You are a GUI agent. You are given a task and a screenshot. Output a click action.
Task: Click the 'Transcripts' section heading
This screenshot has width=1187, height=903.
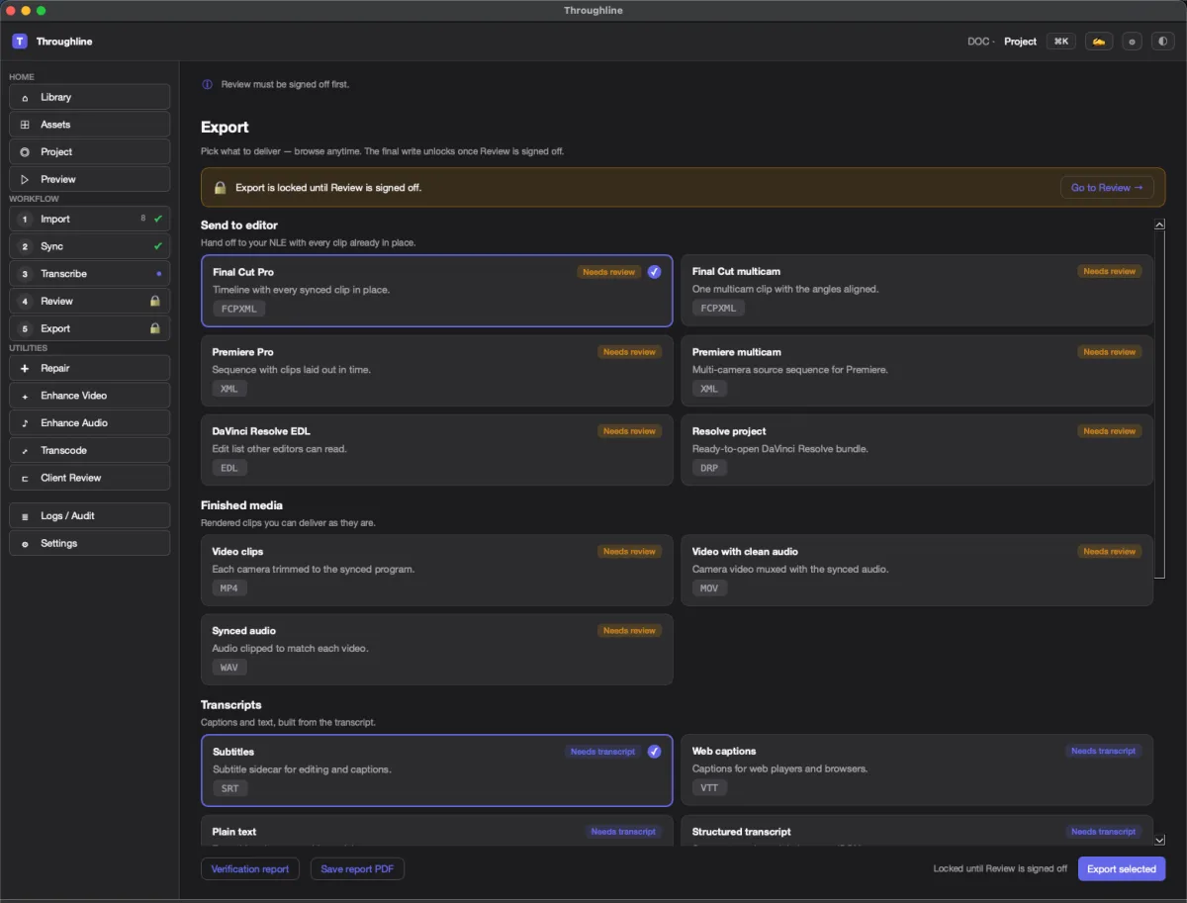tap(231, 705)
